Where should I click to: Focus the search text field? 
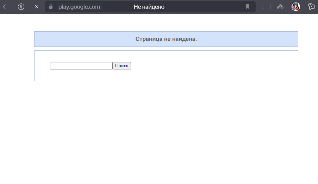pyautogui.click(x=81, y=66)
